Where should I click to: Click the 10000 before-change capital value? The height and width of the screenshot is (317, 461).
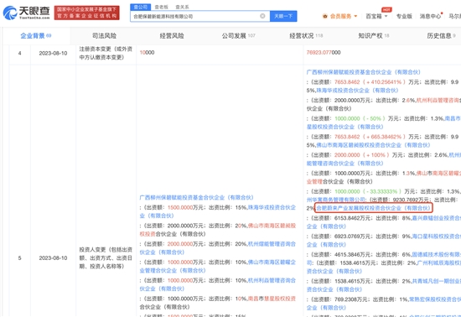pos(147,52)
